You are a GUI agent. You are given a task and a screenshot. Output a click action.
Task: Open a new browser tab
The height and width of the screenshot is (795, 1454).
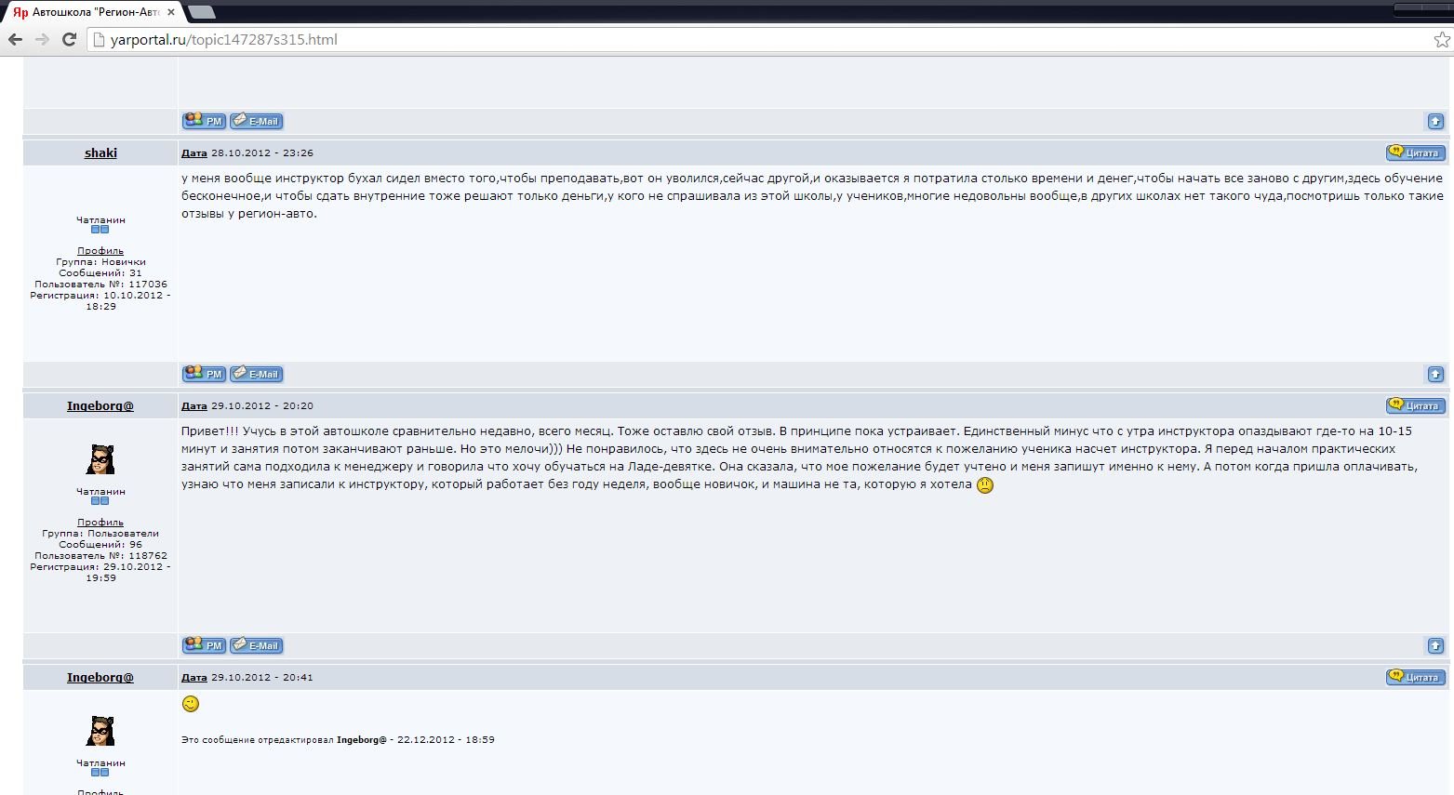[x=201, y=12]
